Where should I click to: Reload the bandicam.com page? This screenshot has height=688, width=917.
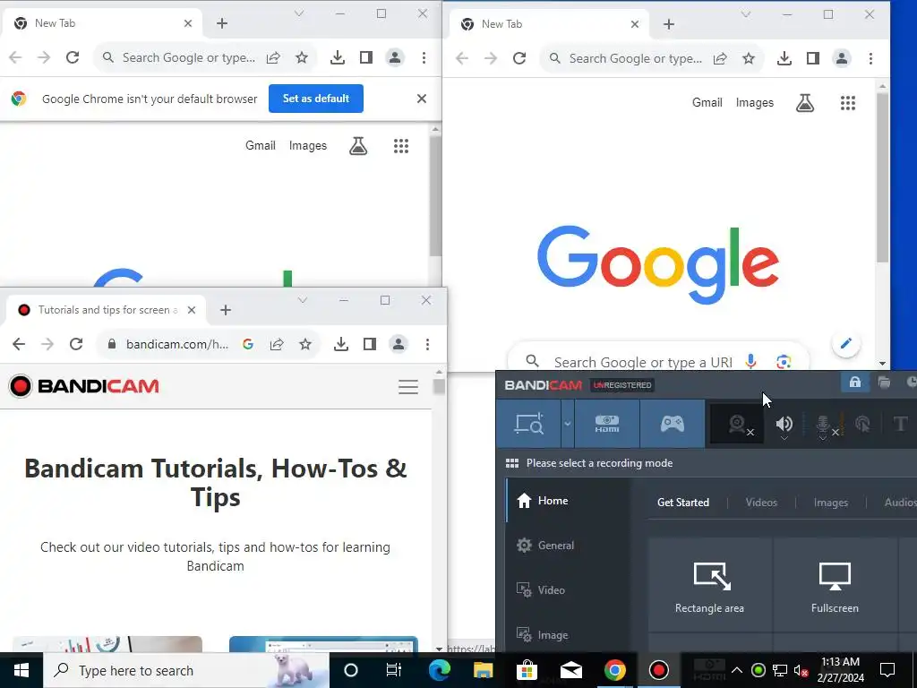pos(76,344)
